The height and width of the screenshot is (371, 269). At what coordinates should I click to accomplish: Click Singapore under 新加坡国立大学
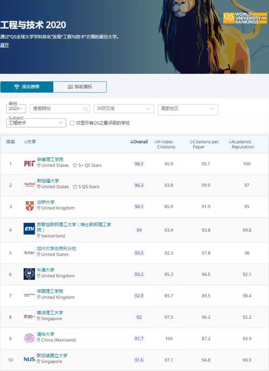(51, 362)
